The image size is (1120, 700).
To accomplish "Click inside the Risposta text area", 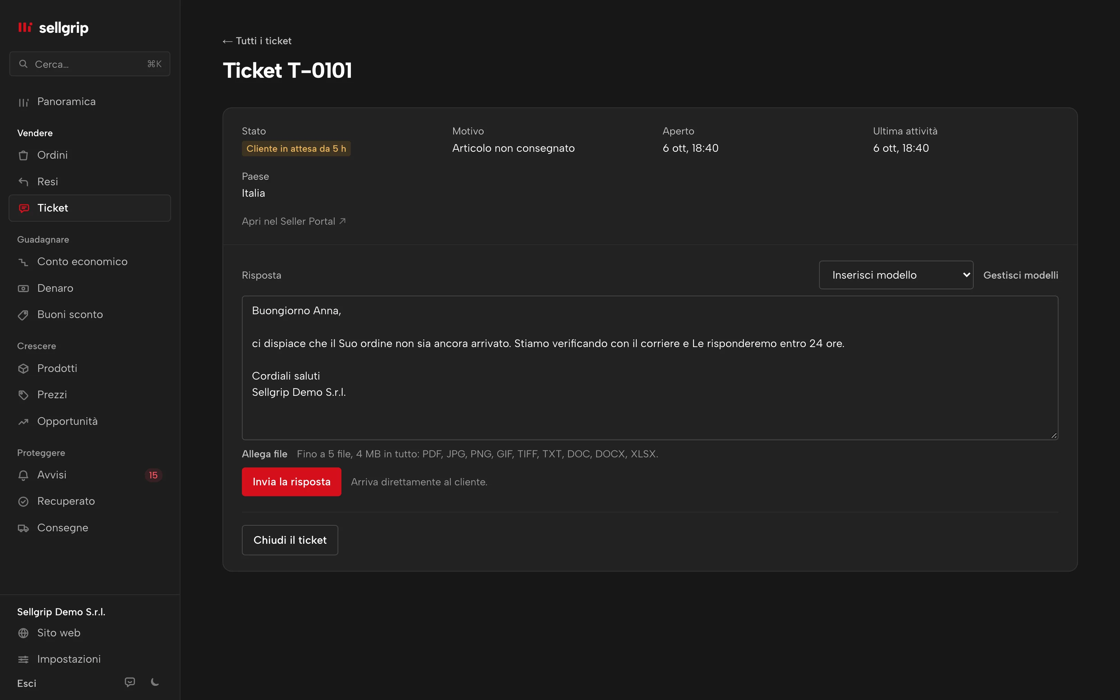I will [x=650, y=367].
